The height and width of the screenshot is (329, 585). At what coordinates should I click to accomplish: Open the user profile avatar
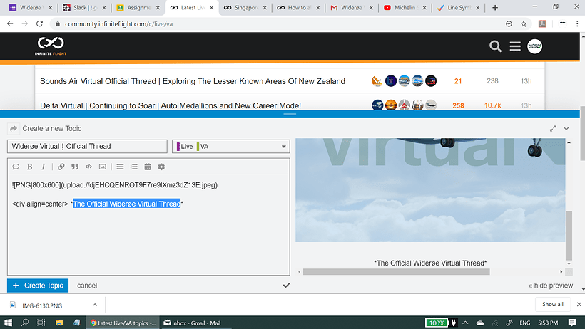[534, 46]
